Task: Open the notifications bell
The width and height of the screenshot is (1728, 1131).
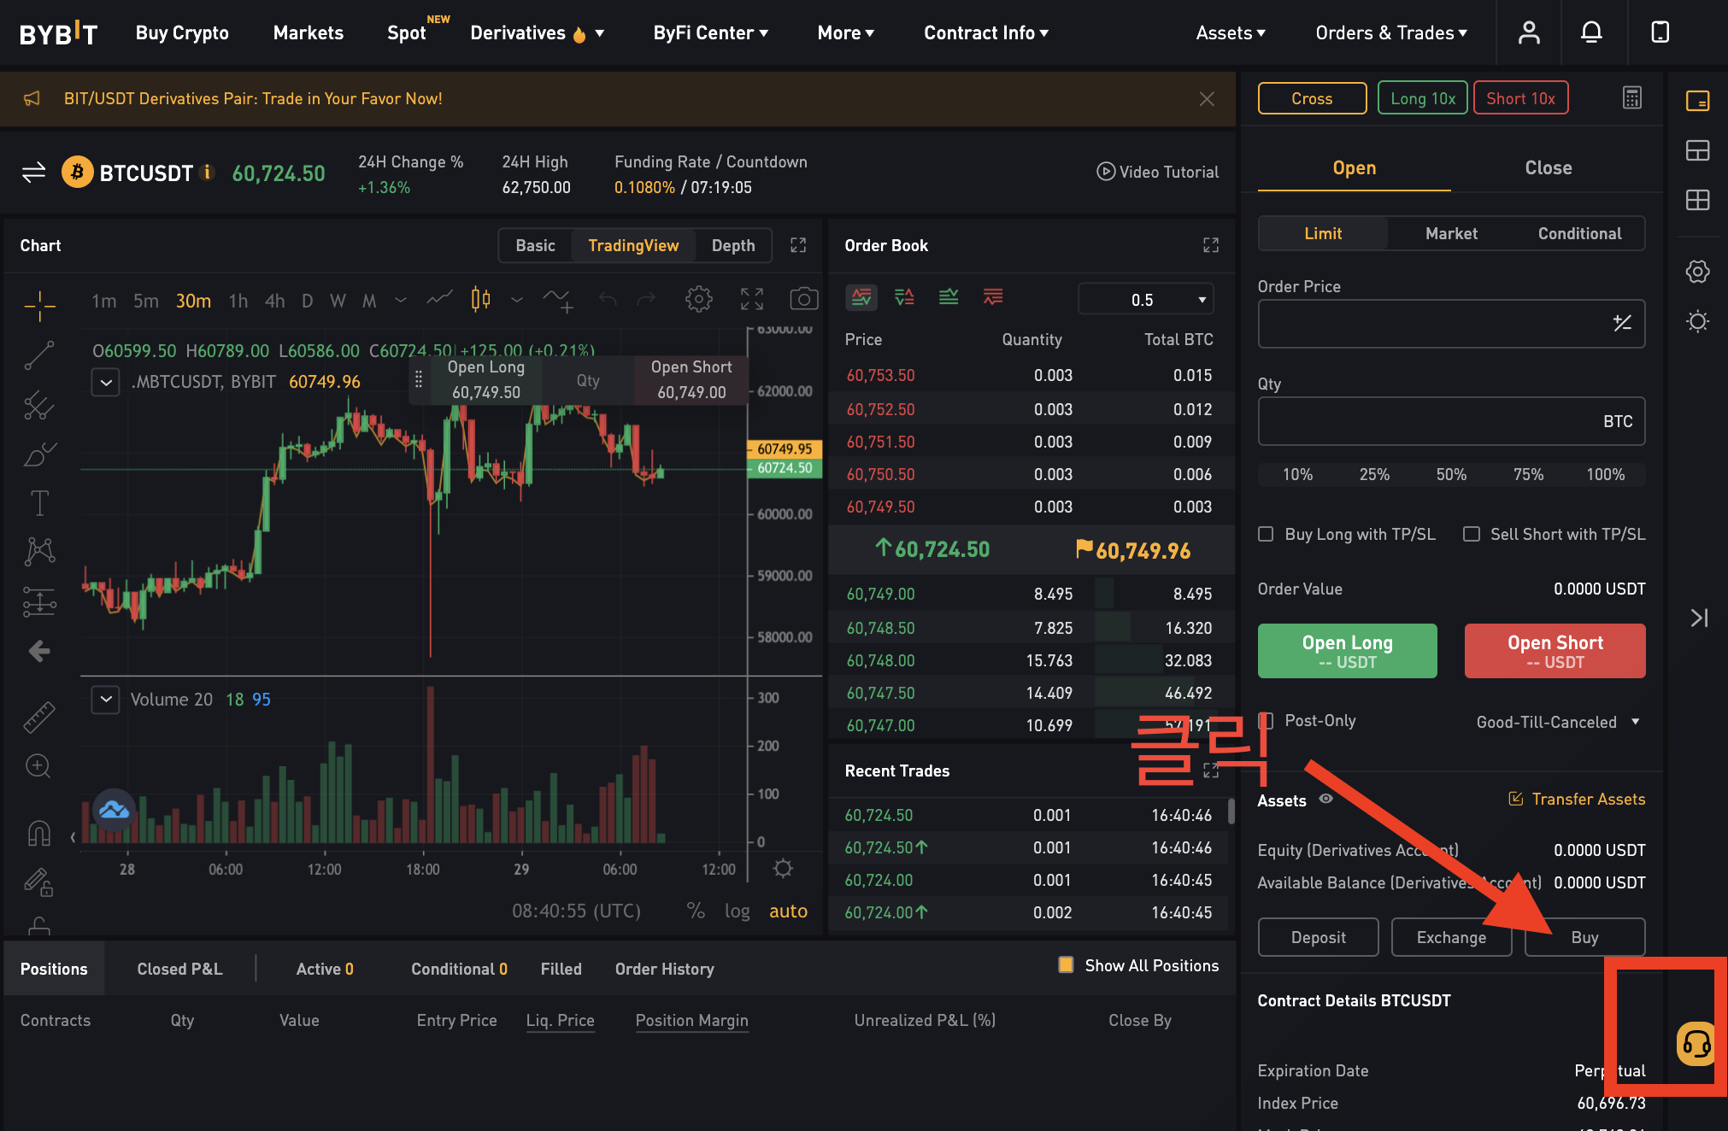Action: [1591, 32]
